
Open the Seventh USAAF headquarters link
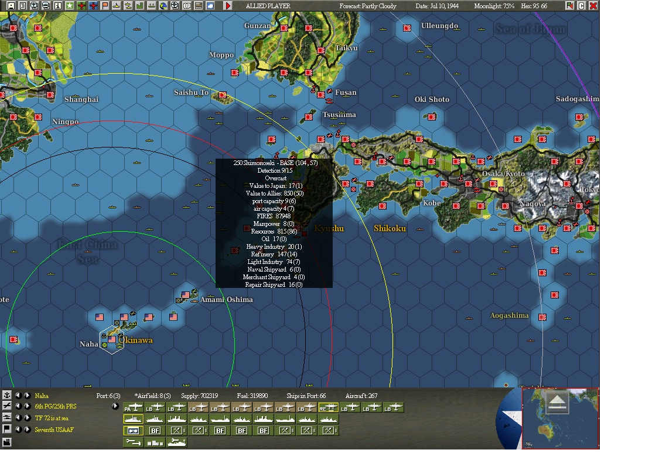click(x=54, y=430)
